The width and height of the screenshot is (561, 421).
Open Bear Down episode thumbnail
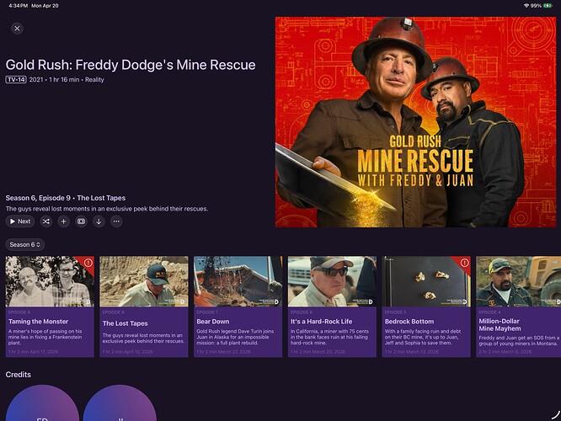(x=238, y=281)
